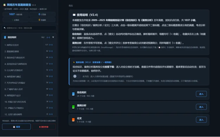Screen dimensions: 220x137
Task: Open category 3. 路由协议与路由技术
Action: click(x=29, y=58)
